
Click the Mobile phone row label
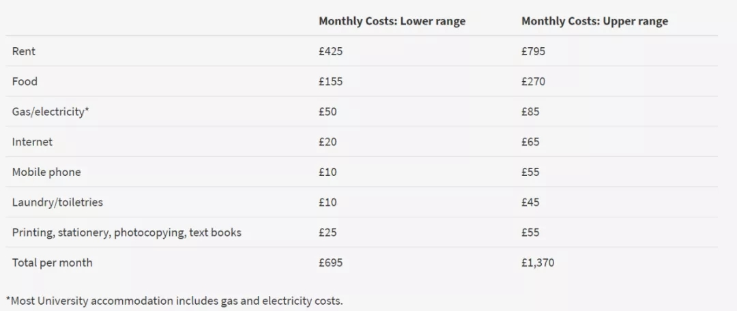tap(46, 172)
